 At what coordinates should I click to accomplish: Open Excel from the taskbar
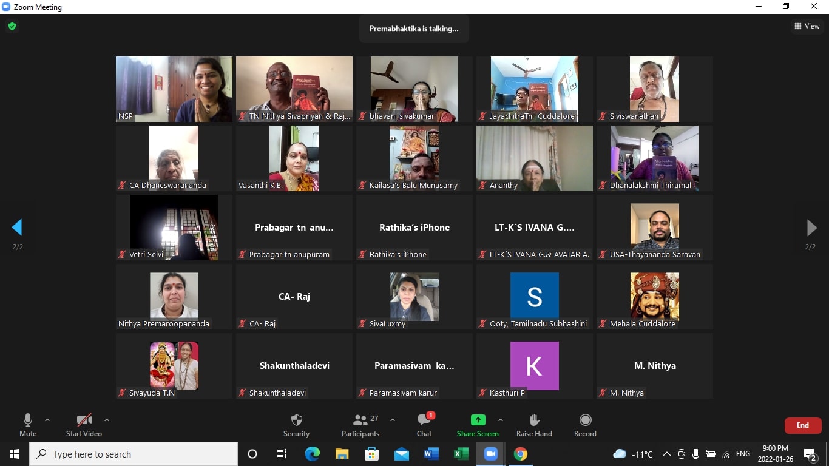tap(461, 454)
